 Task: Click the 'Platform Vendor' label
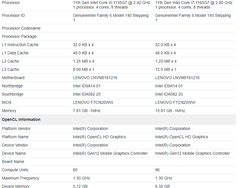pos(16,129)
